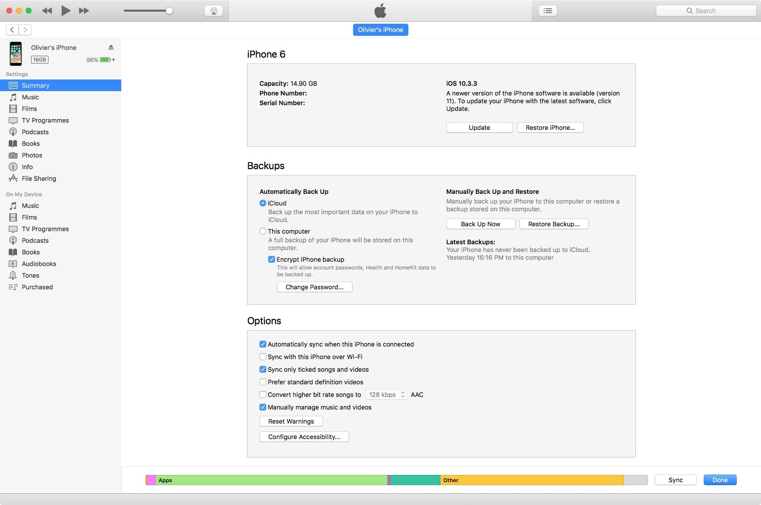Screen dimensions: 761x505
Task: Toggle Automatically sync when iPhone is connected
Action: click(263, 344)
